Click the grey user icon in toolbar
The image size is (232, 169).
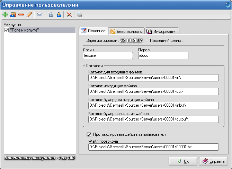pyautogui.click(x=51, y=15)
